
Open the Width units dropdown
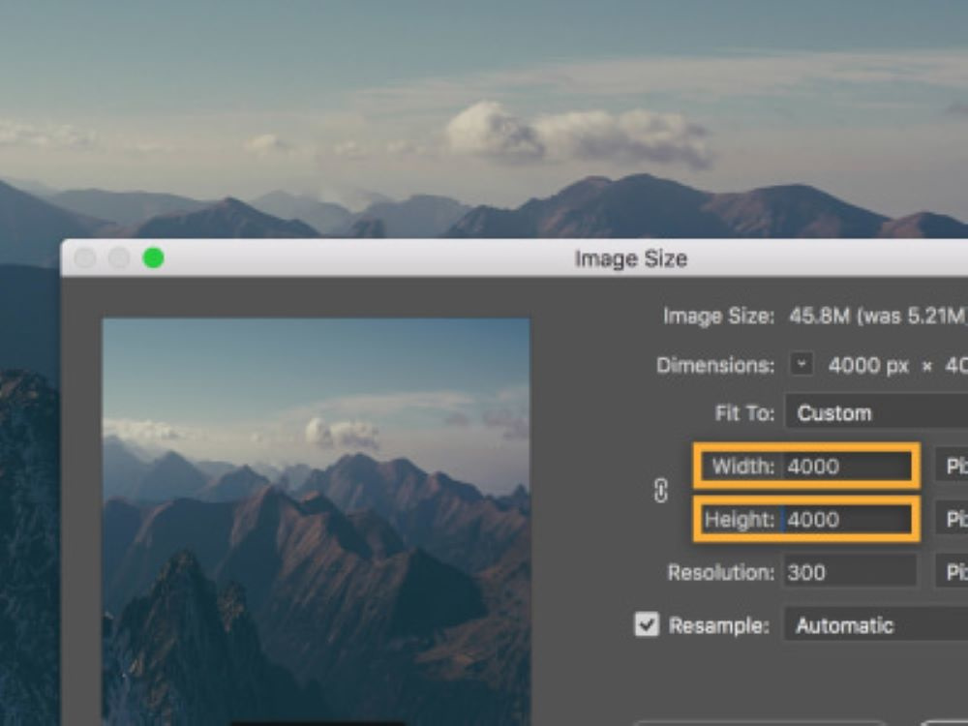pyautogui.click(x=952, y=467)
